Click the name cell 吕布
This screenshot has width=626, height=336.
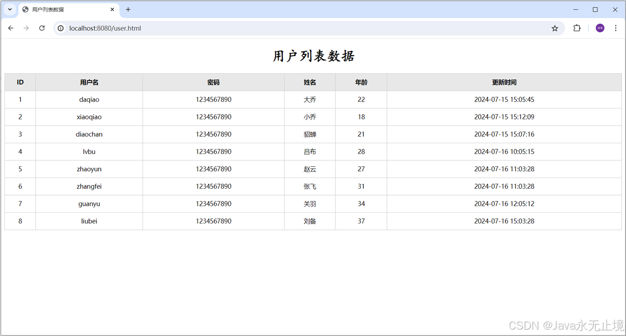pos(310,152)
